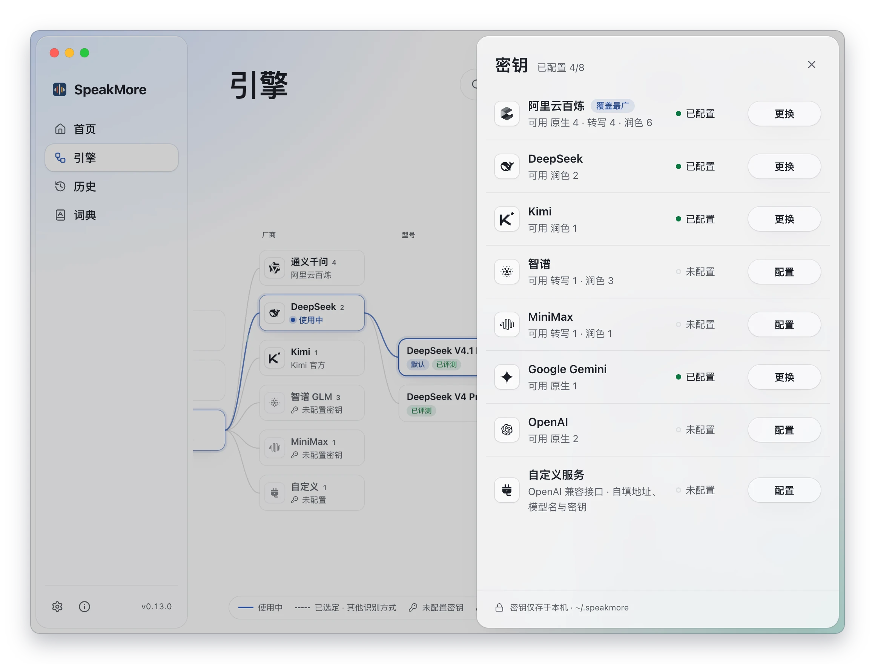Select the DeepSeek vendor node
The height and width of the screenshot is (664, 875).
(312, 313)
